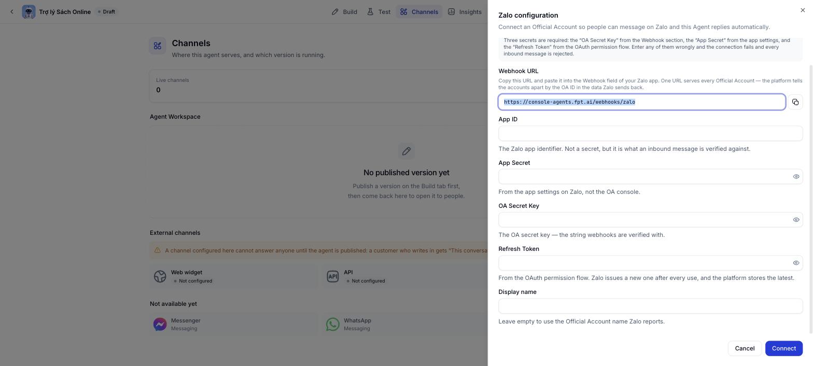Viewport: 813px width, 366px height.
Task: Focus the App ID input field
Action: (x=650, y=133)
